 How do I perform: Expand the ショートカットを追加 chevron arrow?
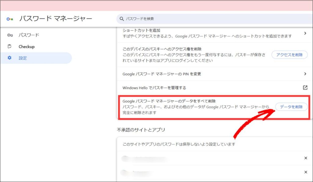tap(305, 33)
